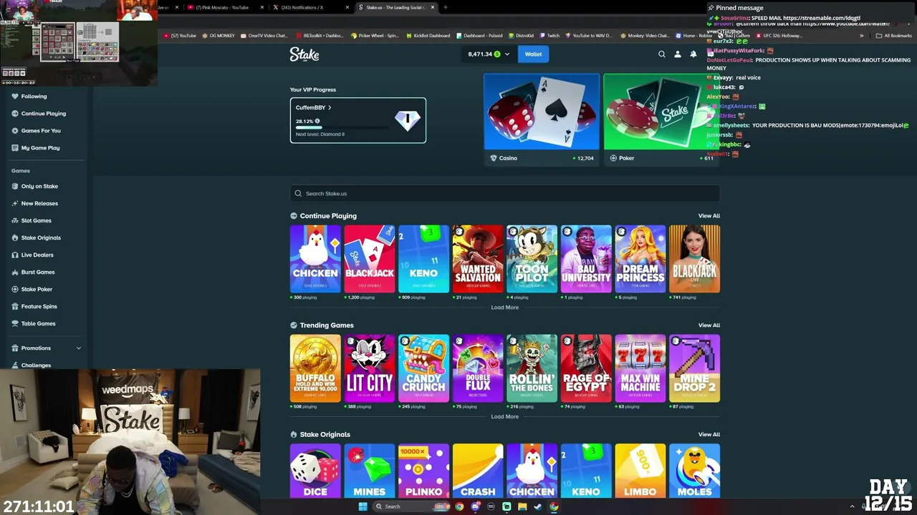Click the Live Dealers sidebar icon
The height and width of the screenshot is (515, 917).
15,255
